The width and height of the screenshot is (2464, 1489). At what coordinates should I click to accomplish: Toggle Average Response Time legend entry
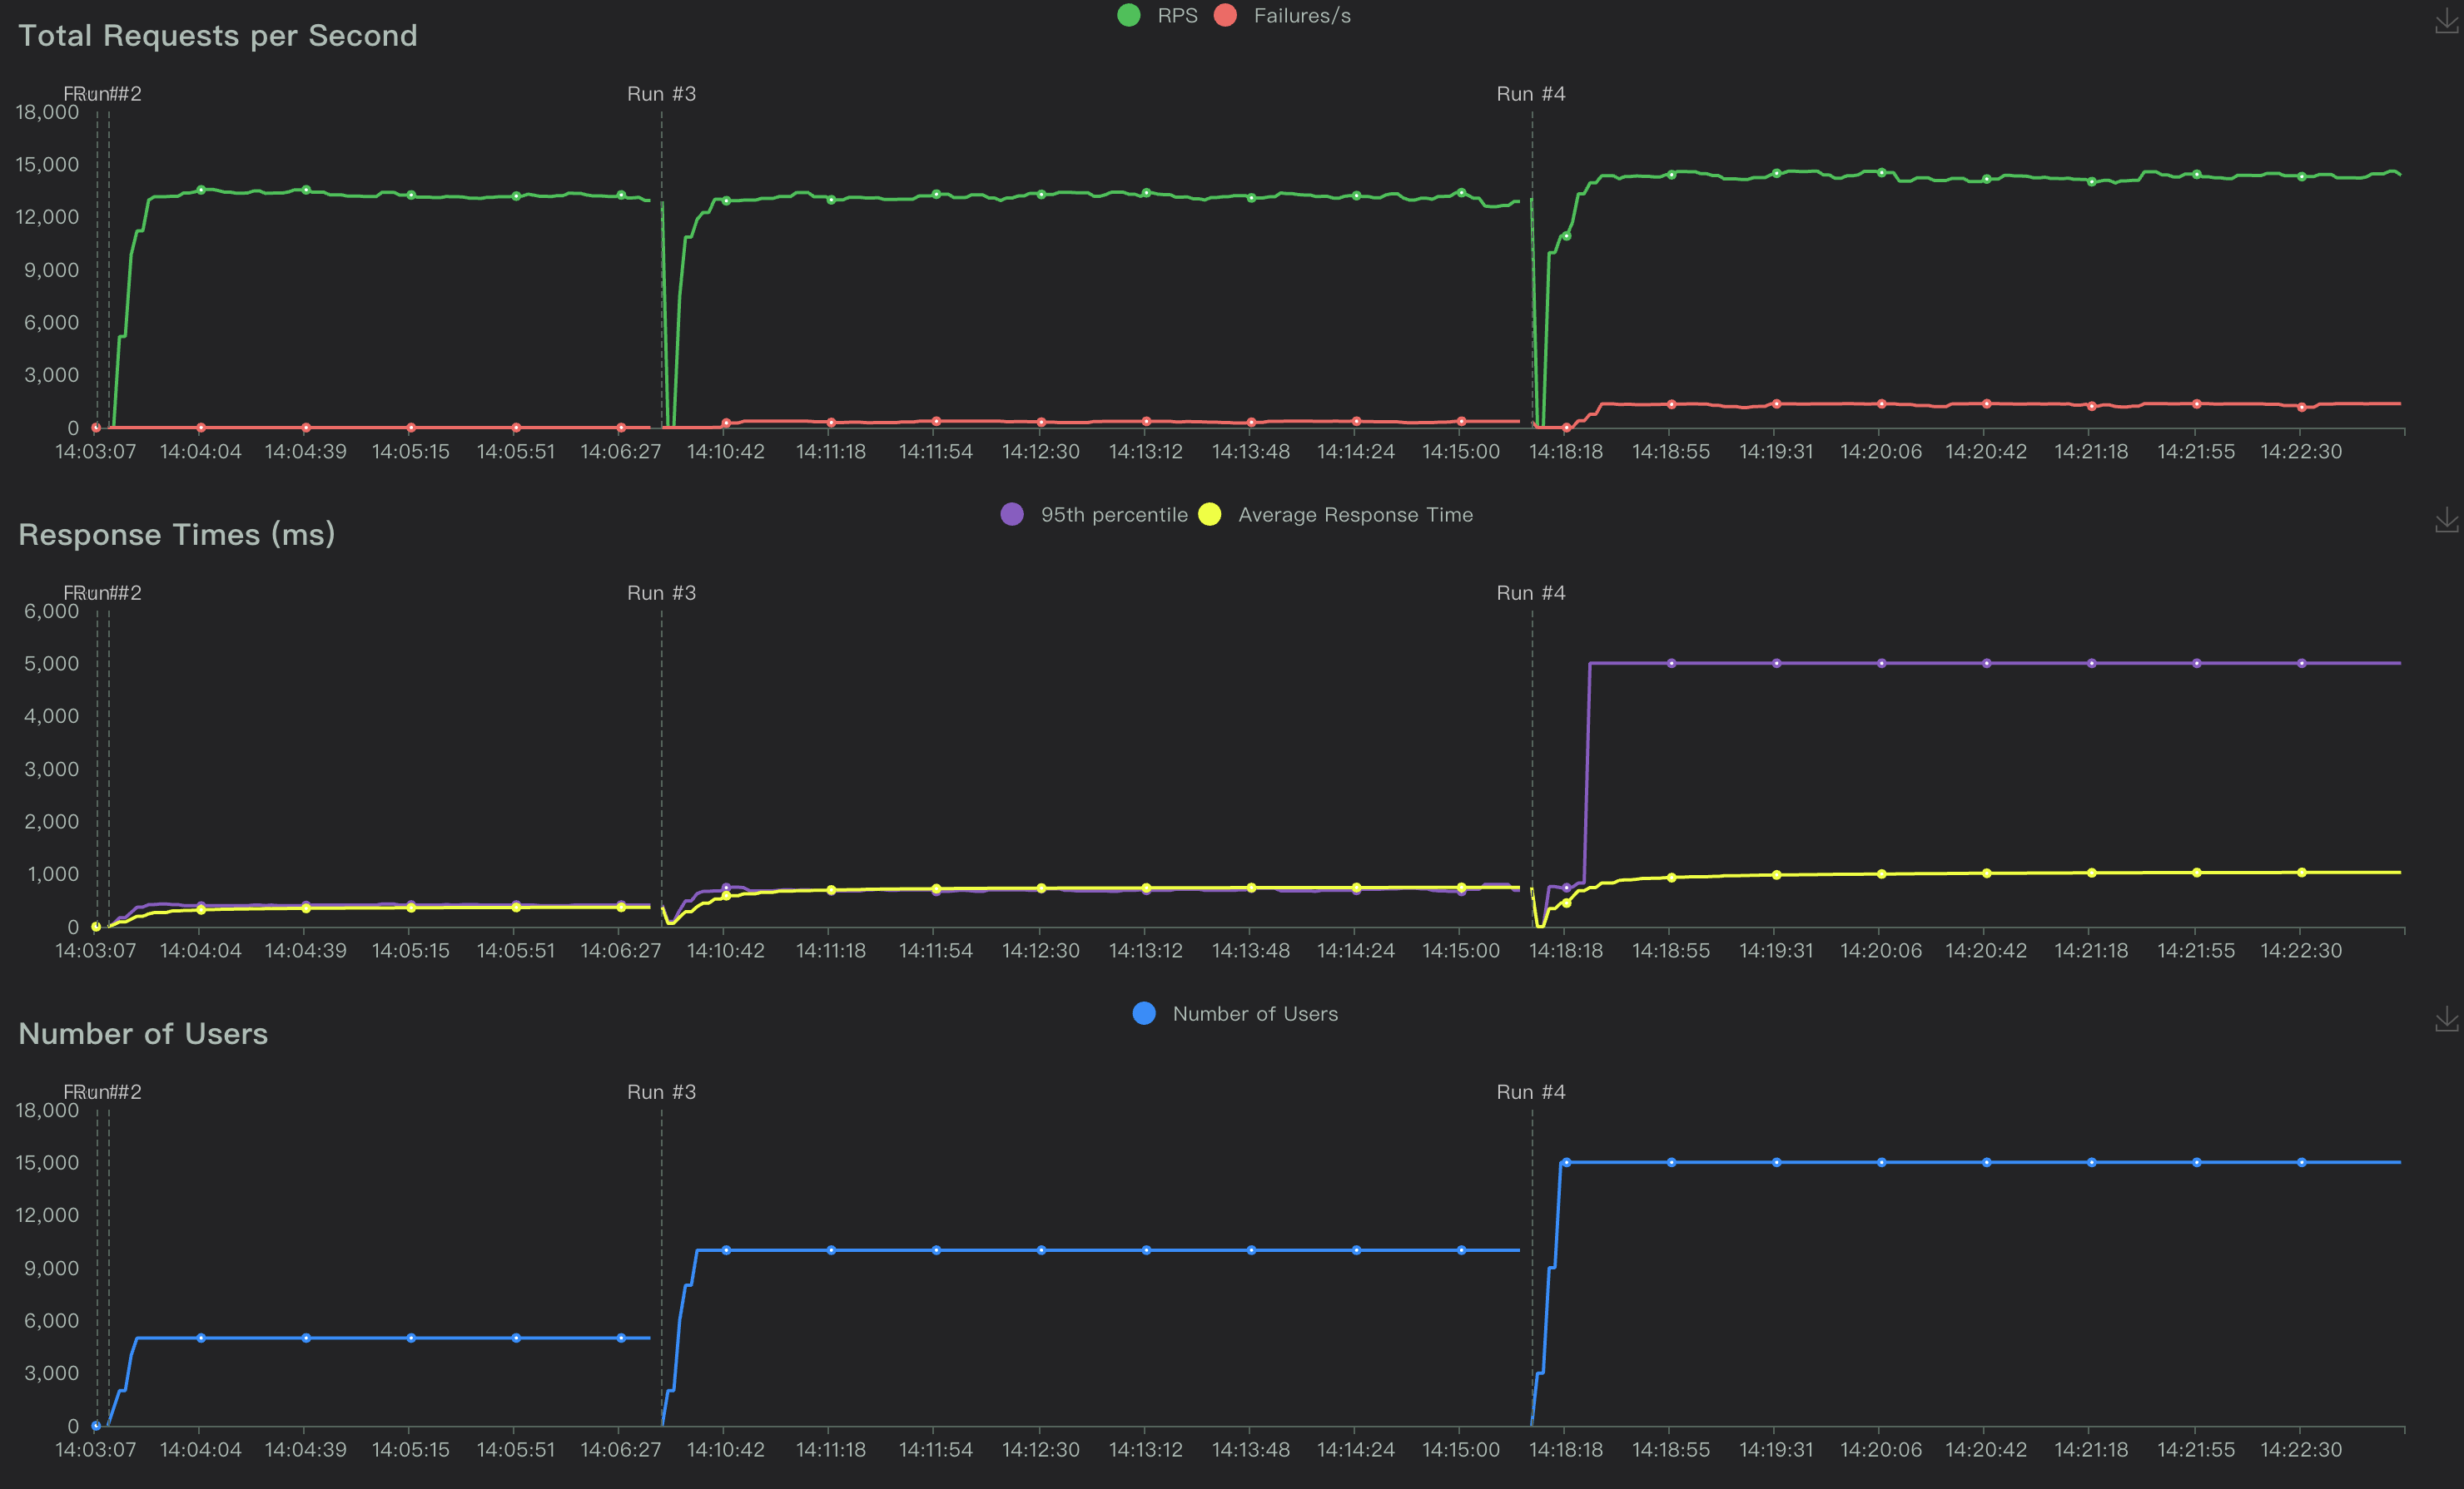coord(1354,515)
